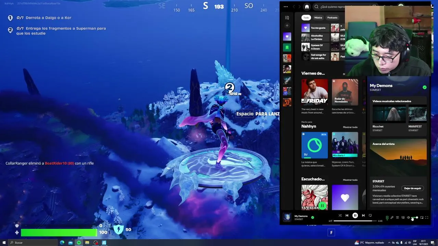Open Sad songs for tik tok edits

point(315,56)
